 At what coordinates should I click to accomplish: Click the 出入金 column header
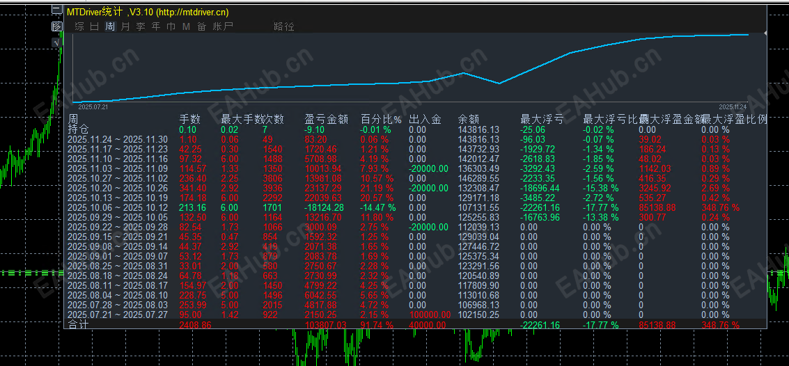[x=425, y=120]
